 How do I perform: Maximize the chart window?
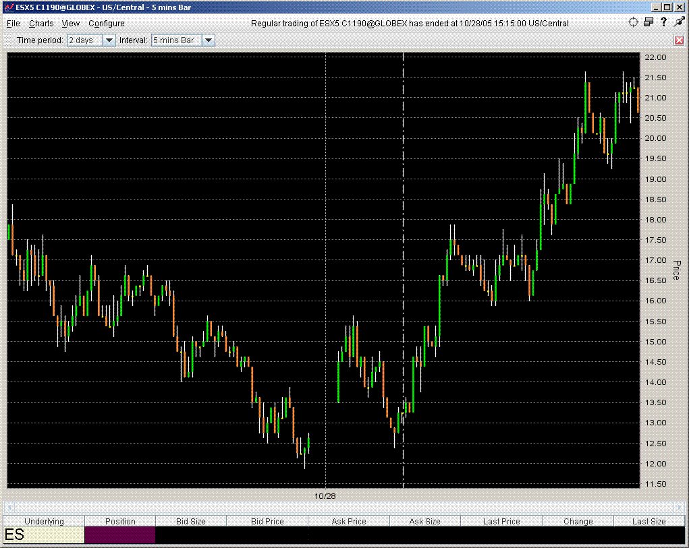[x=667, y=7]
